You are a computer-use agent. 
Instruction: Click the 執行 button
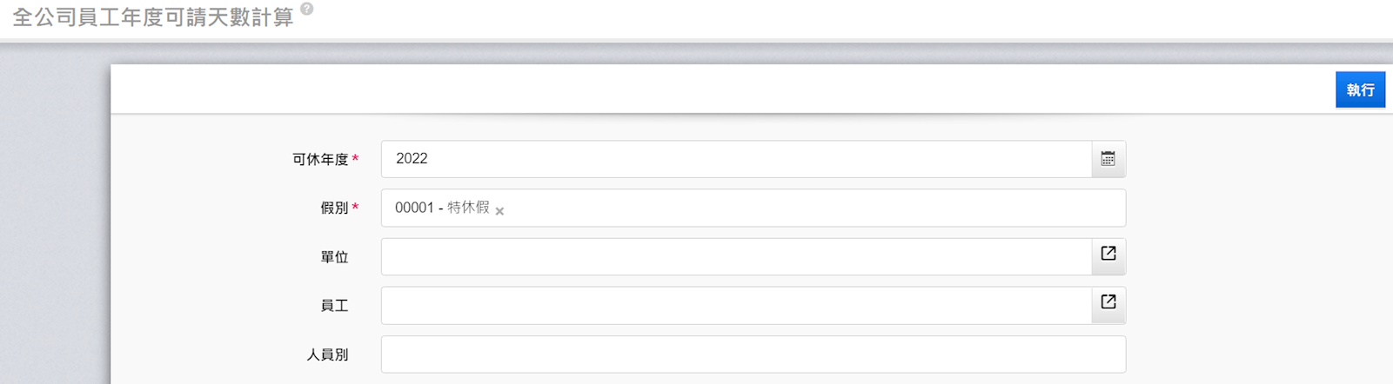click(x=1360, y=89)
